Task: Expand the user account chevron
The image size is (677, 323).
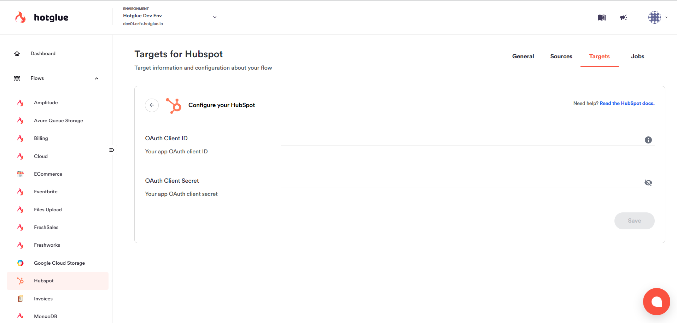Action: tap(666, 17)
